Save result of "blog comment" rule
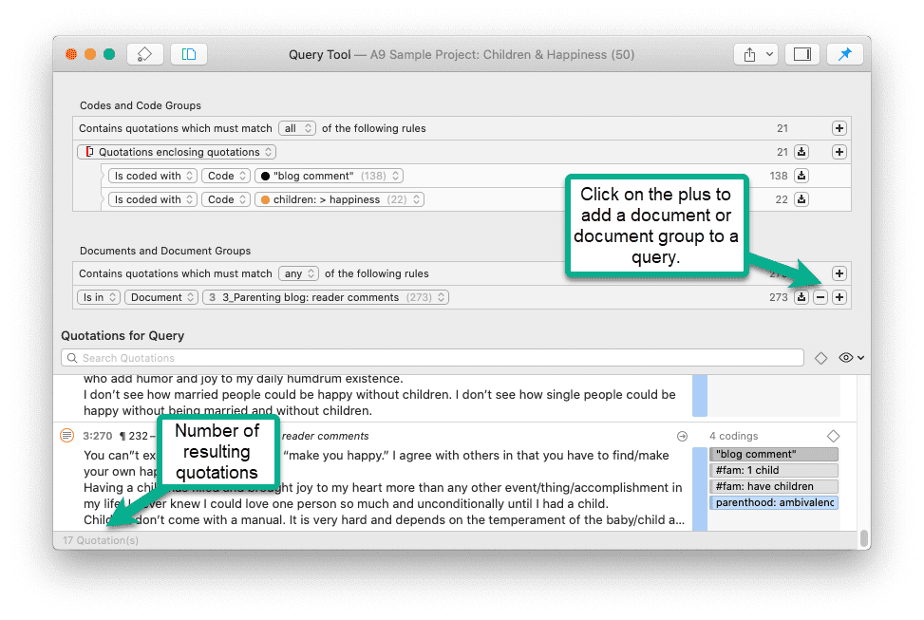Image resolution: width=924 pixels, height=620 pixels. (x=801, y=176)
